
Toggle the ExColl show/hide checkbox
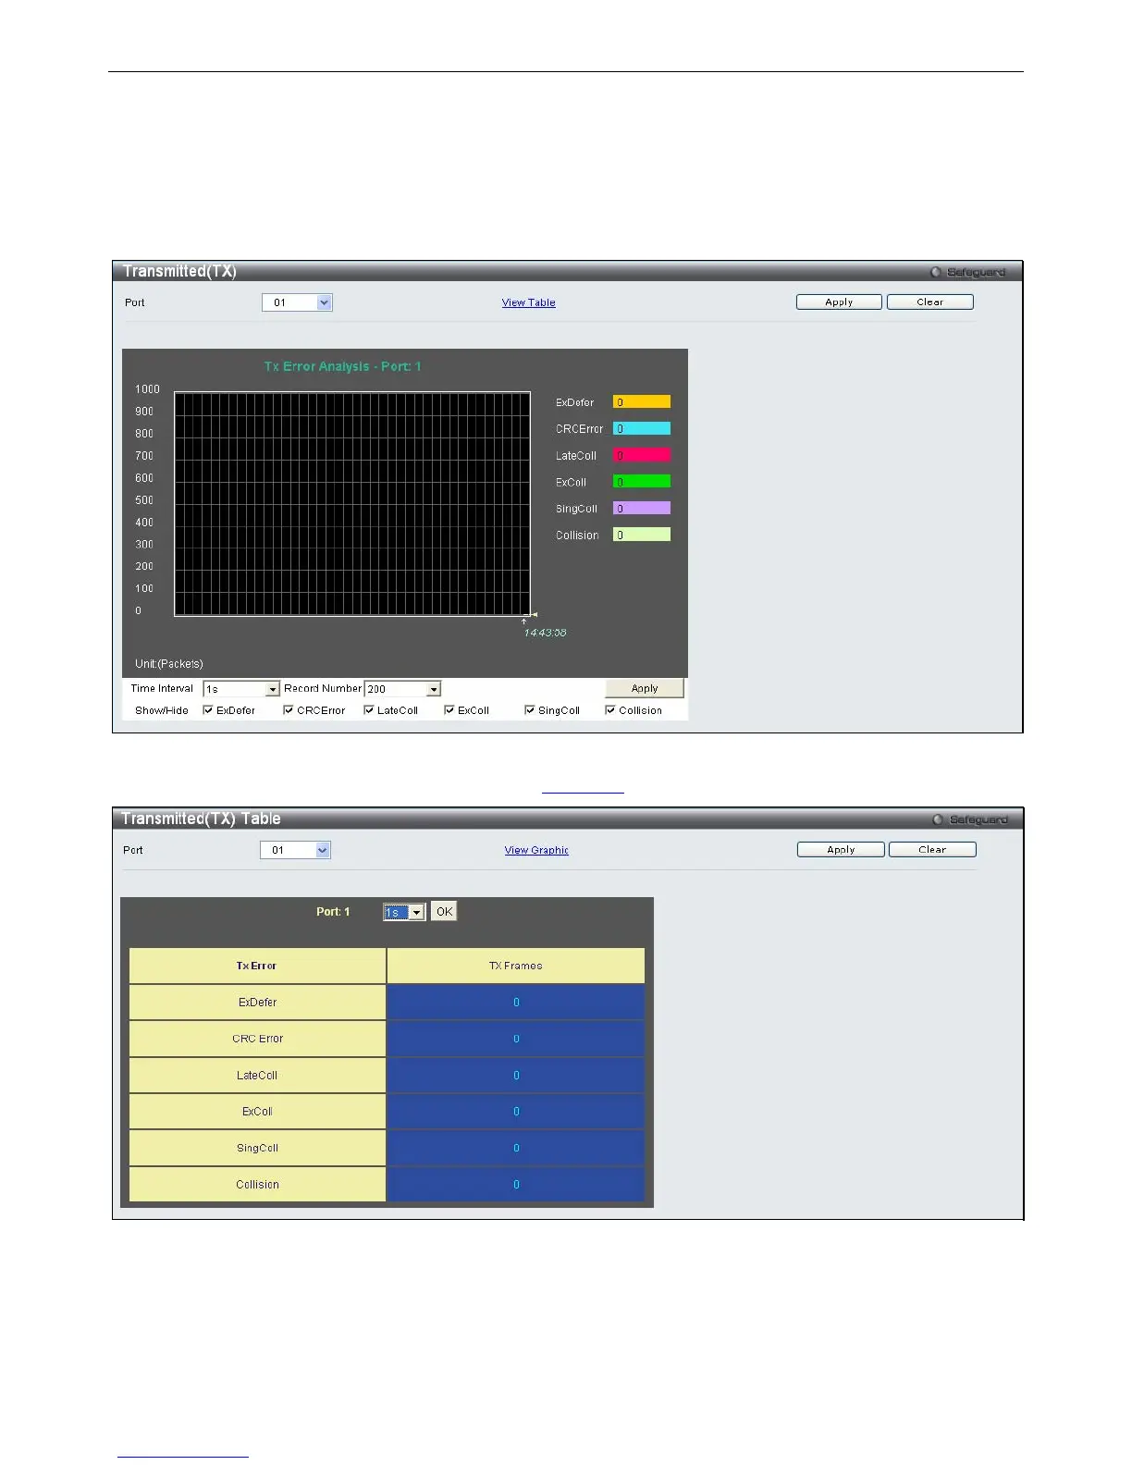(x=449, y=710)
